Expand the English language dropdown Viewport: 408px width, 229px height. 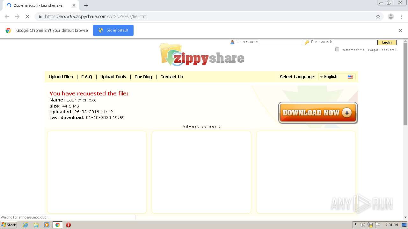point(337,77)
